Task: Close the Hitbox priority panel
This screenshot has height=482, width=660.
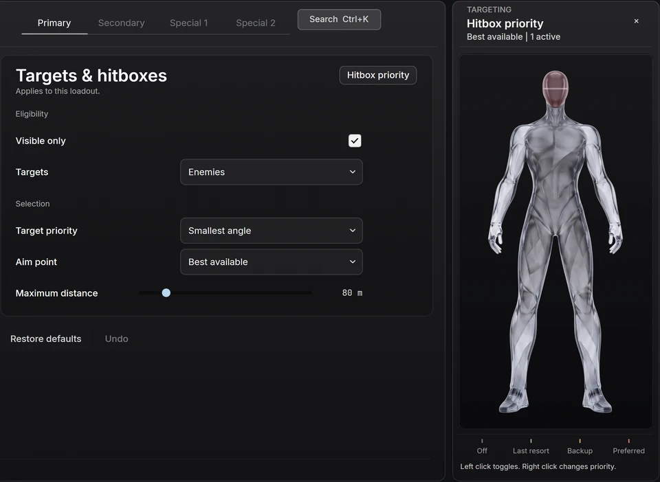Action: (x=636, y=21)
